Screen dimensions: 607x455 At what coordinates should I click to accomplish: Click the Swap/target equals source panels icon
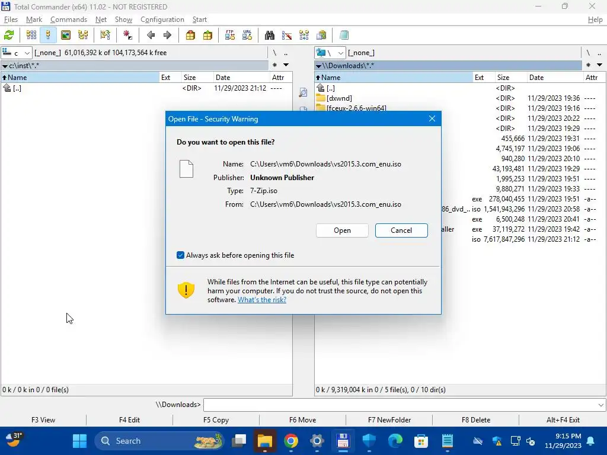tap(106, 35)
